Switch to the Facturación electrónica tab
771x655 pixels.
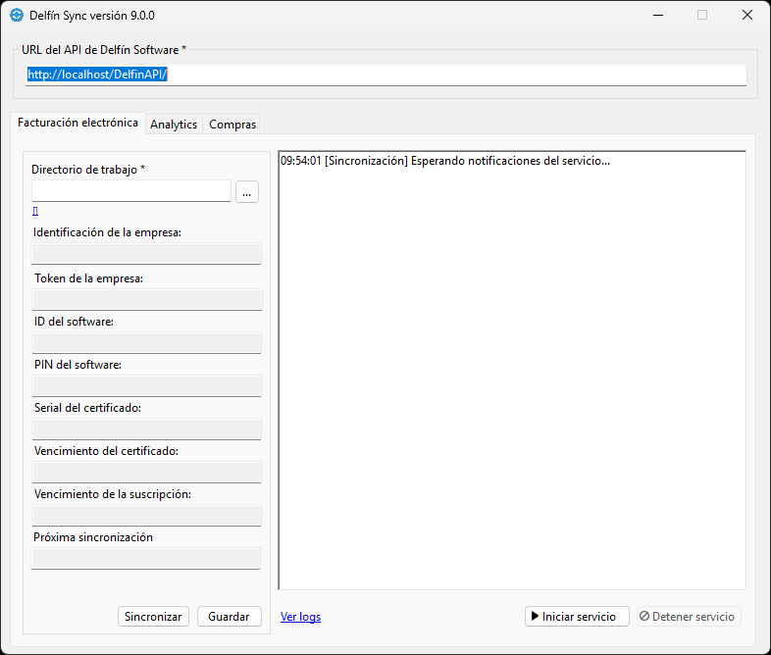coord(77,123)
